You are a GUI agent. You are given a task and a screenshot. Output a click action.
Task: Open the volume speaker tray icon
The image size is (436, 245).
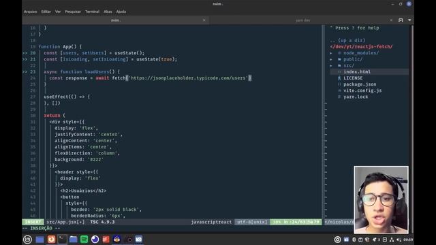pyautogui.click(x=399, y=240)
